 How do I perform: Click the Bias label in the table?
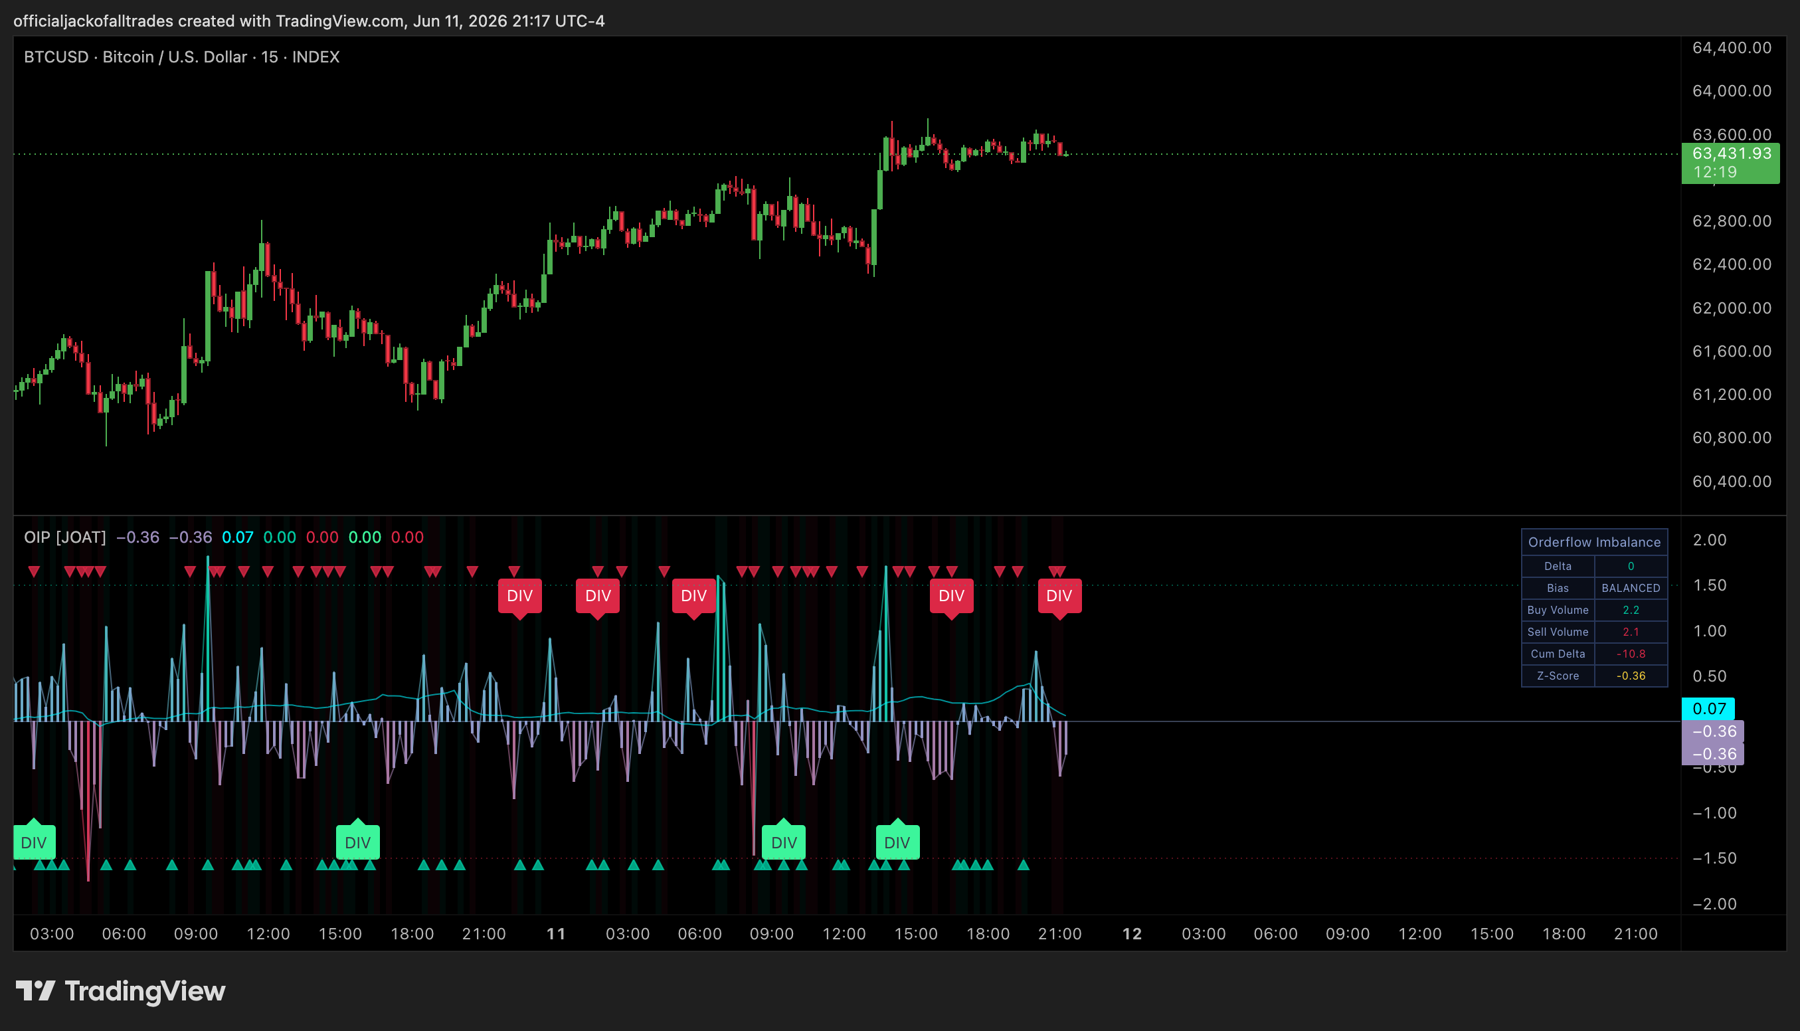[1558, 588]
